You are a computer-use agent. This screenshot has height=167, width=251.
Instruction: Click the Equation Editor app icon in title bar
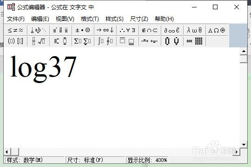point(11,7)
